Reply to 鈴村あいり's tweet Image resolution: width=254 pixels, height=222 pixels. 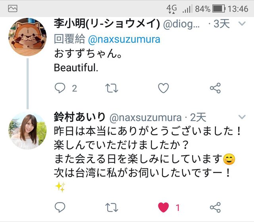(60, 207)
